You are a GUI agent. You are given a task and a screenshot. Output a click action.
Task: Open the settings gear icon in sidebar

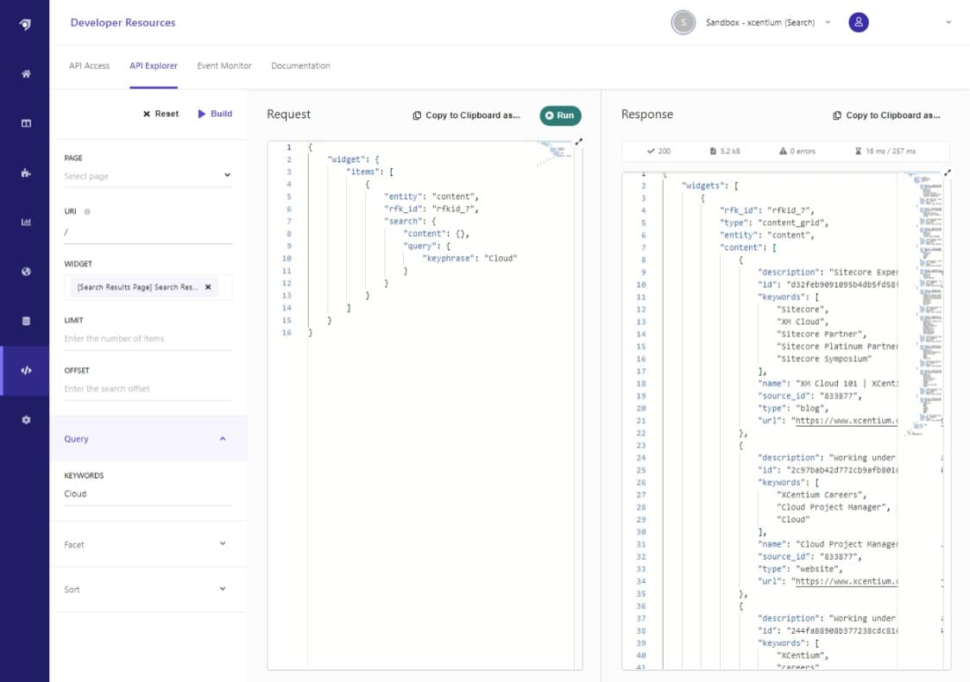click(26, 420)
